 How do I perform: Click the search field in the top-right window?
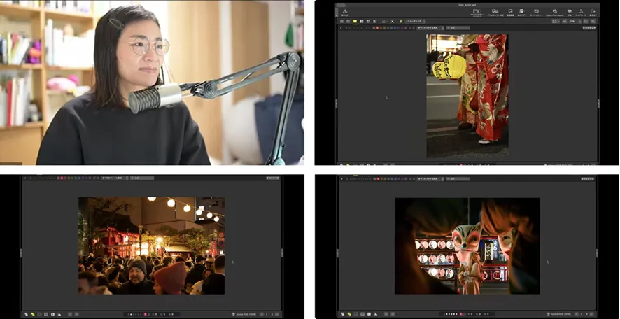click(458, 28)
